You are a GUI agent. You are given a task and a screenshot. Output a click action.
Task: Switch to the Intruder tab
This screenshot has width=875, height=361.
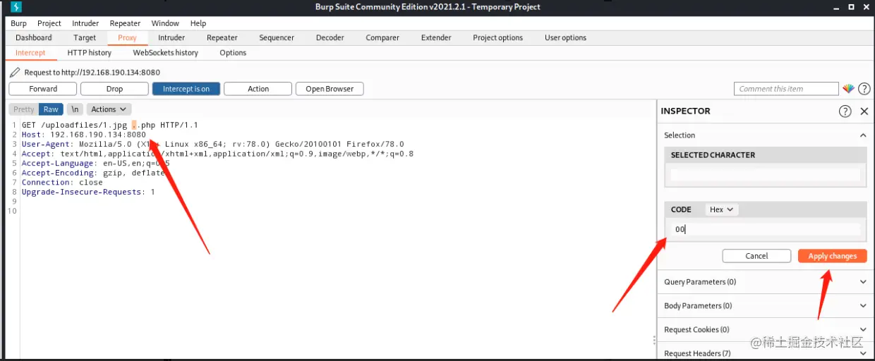point(171,38)
